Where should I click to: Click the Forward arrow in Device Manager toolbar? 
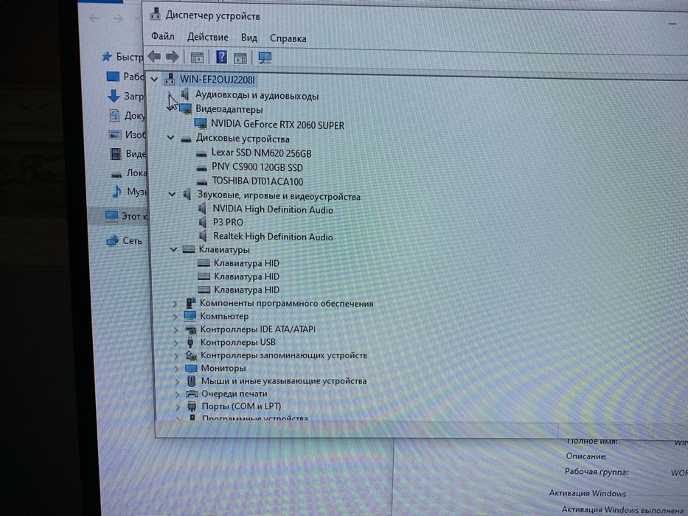point(172,56)
